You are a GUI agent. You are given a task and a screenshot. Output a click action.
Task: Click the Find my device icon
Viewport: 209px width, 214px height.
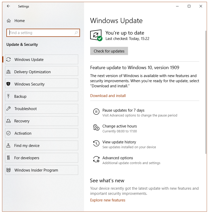tap(8, 145)
